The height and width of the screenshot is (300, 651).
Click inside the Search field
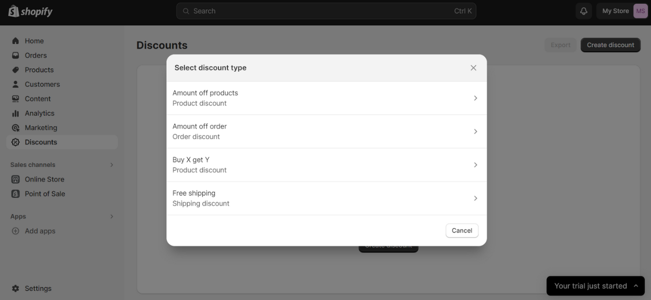[325, 10]
